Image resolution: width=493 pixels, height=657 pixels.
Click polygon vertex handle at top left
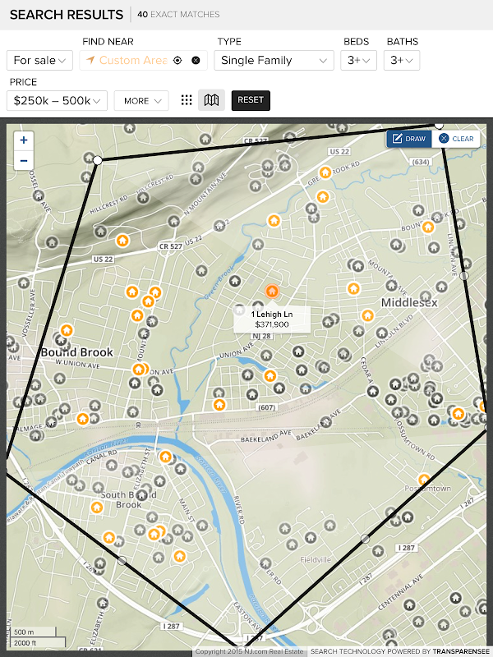[97, 160]
